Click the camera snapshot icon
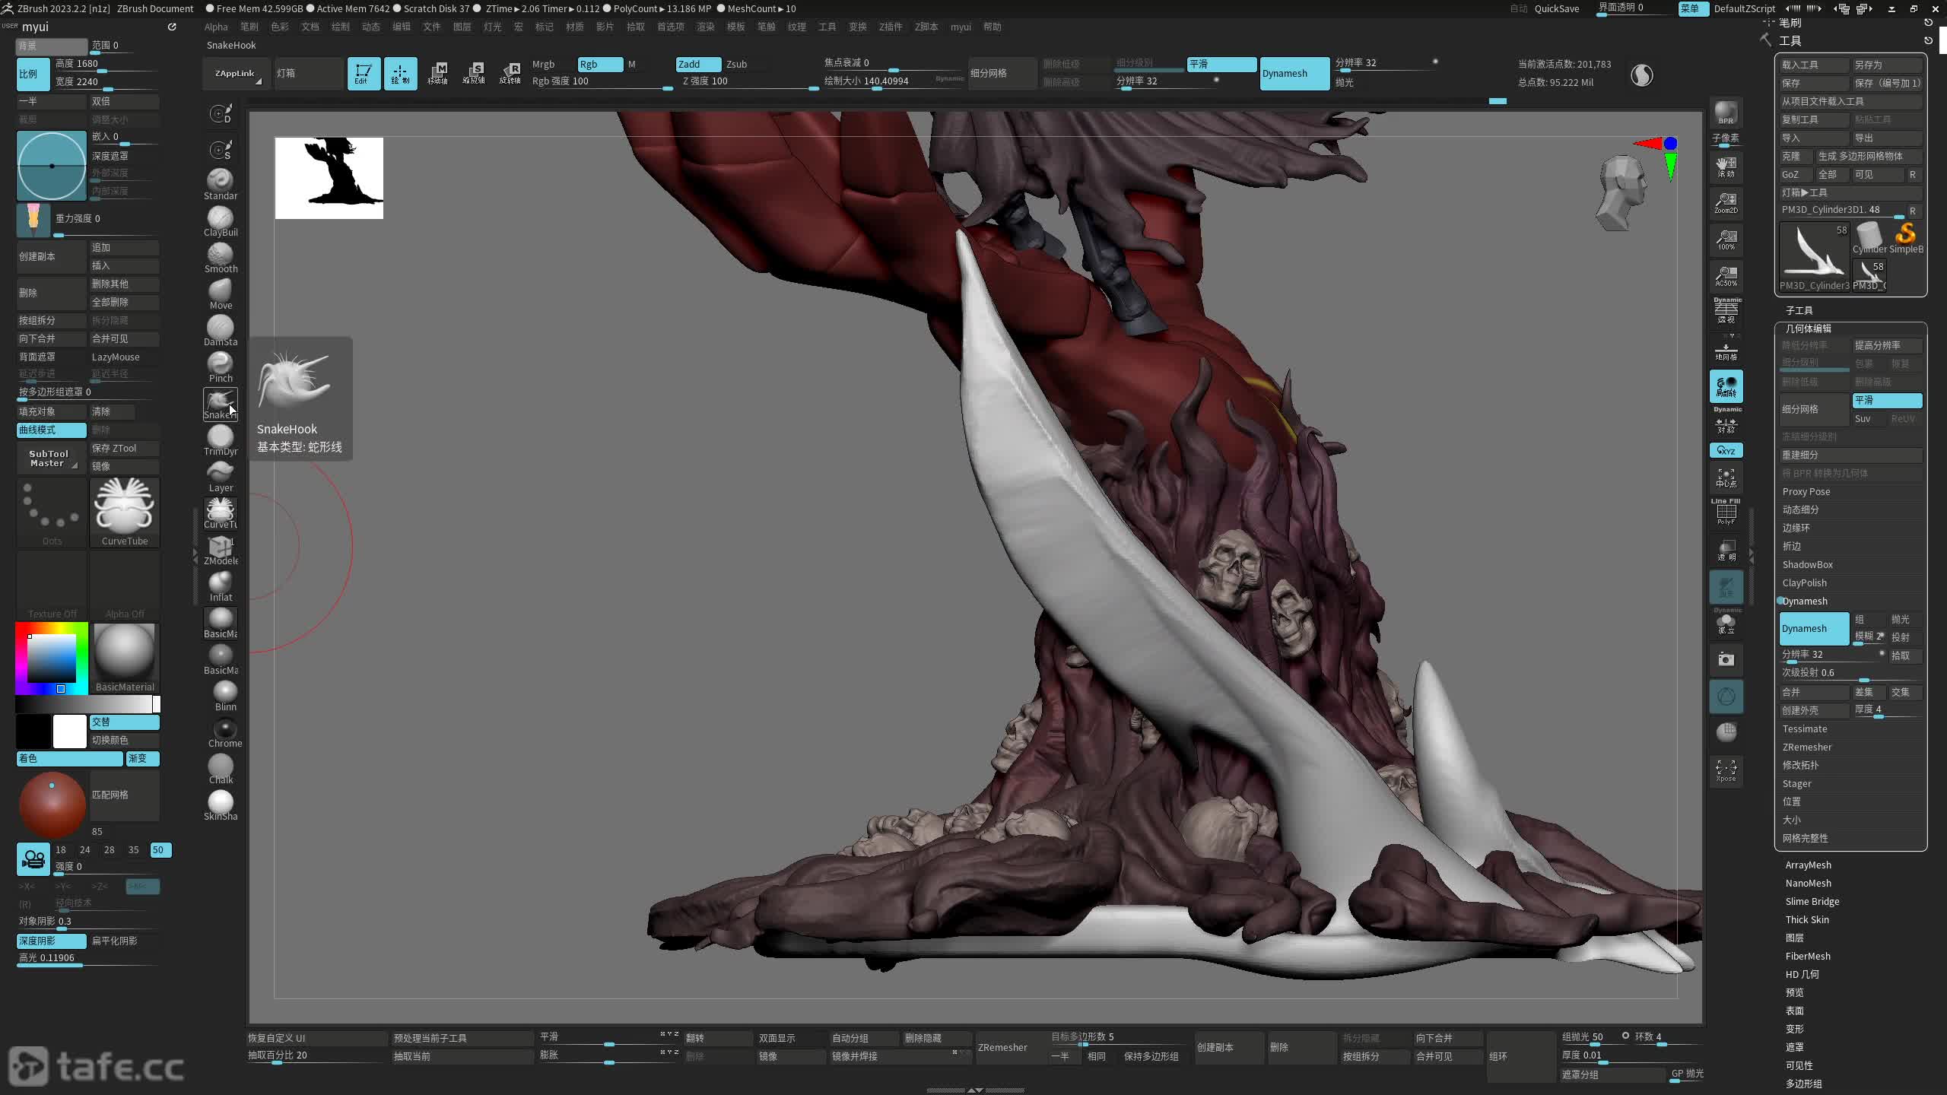Viewport: 1947px width, 1095px height. pos(1726,659)
